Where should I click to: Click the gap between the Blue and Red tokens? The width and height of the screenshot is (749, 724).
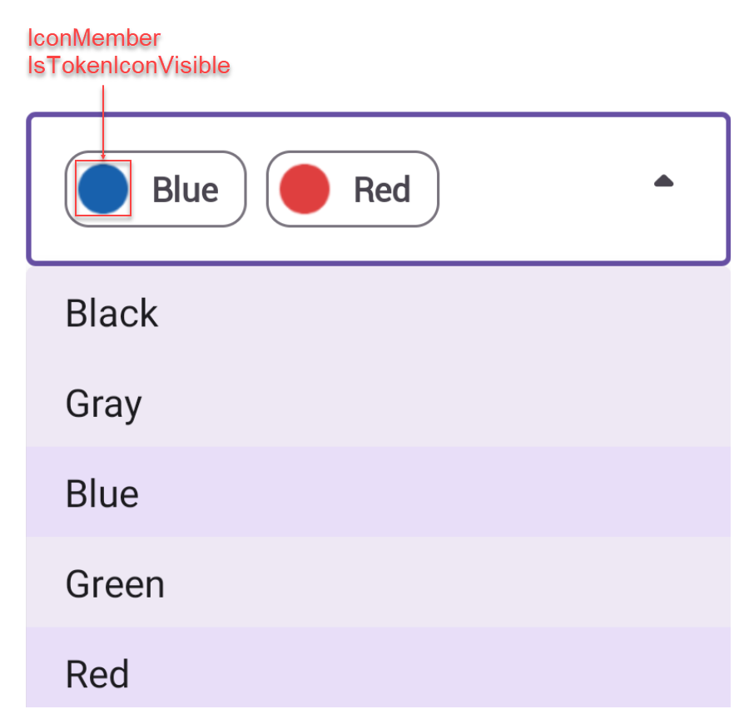tap(256, 189)
